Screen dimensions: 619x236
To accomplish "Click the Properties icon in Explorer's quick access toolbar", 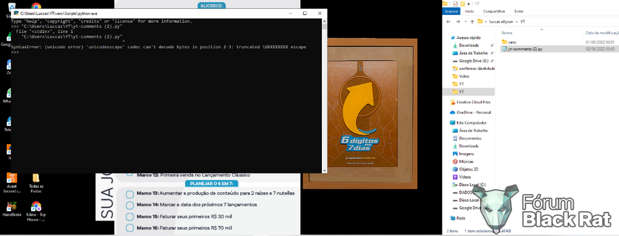I will point(455,4).
